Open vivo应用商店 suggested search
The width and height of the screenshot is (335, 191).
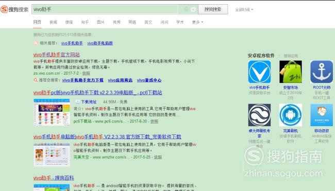click(x=120, y=80)
